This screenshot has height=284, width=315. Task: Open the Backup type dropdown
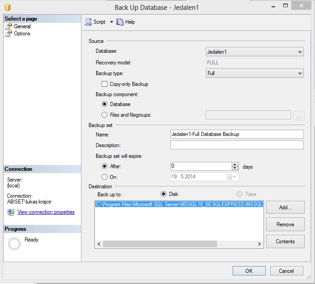click(x=299, y=73)
